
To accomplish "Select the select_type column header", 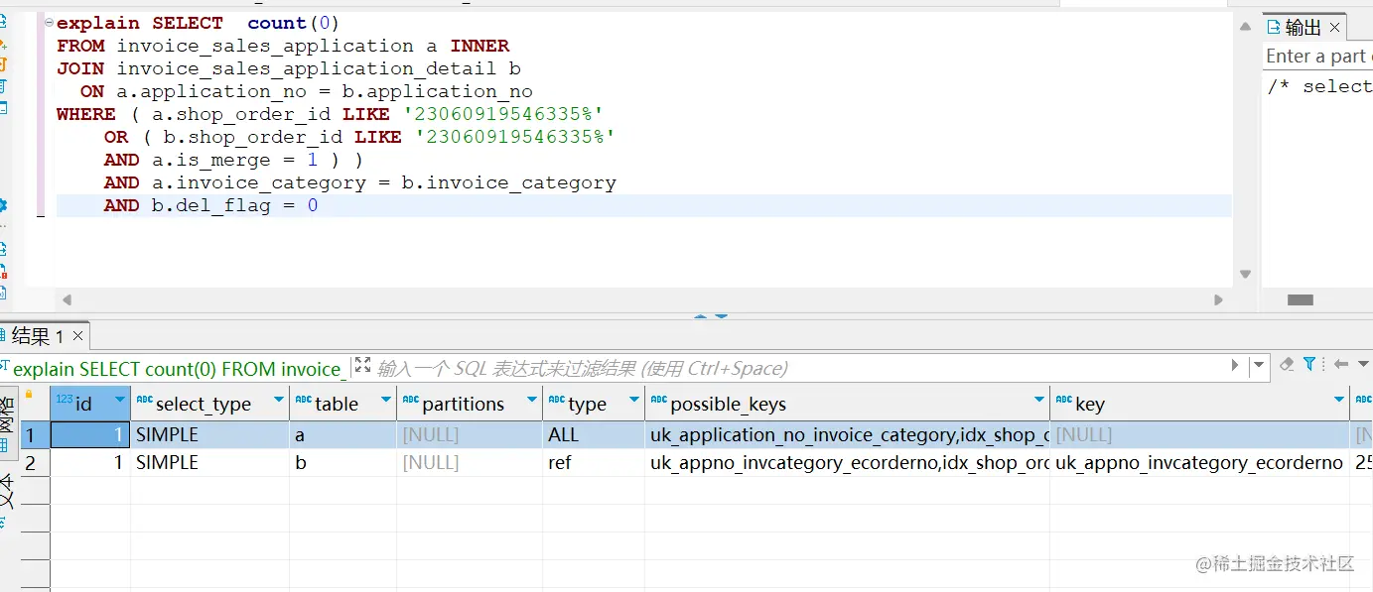I will tap(209, 404).
